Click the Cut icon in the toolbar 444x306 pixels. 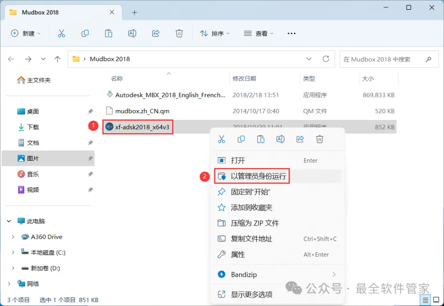coord(61,33)
